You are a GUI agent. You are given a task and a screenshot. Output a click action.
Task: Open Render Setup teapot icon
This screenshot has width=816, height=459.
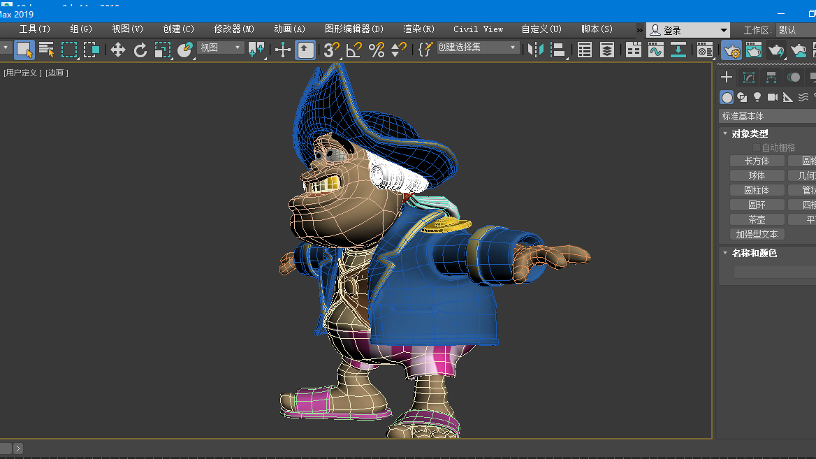click(x=731, y=50)
